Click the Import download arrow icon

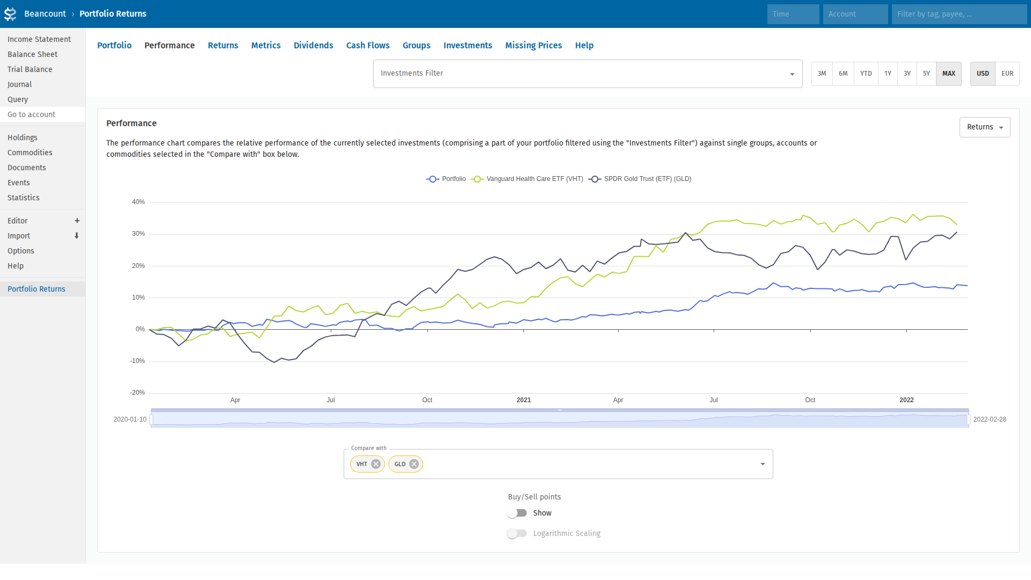point(77,236)
